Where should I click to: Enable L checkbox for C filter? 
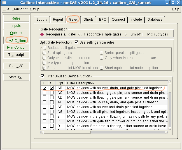coord(45,121)
